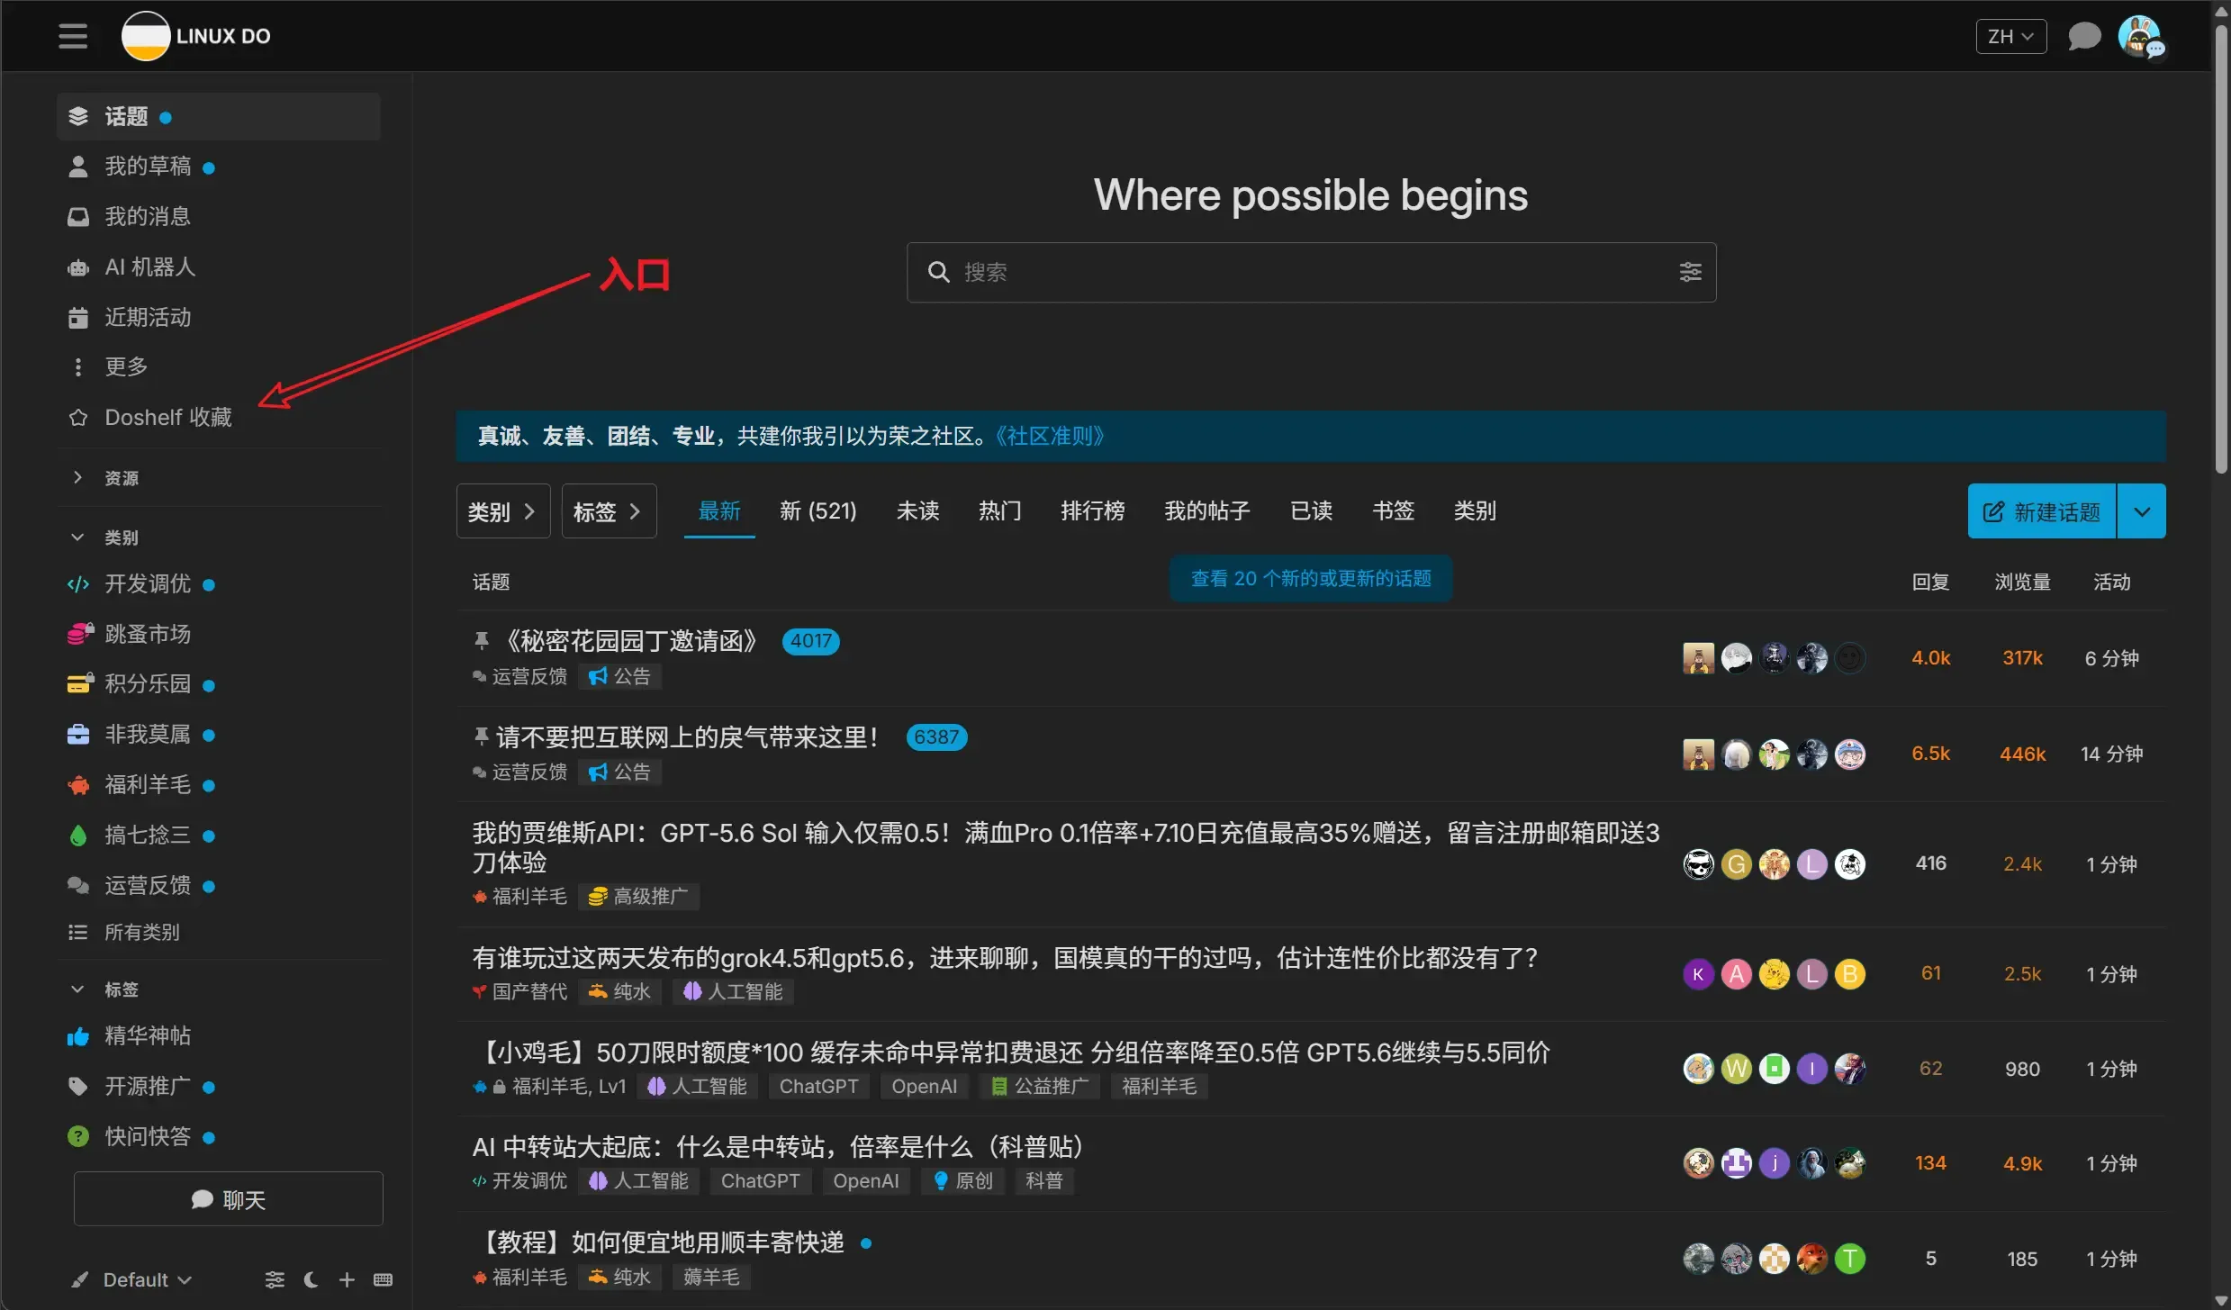Image resolution: width=2231 pixels, height=1310 pixels.
Task: Open the 聊天 button in sidebar
Action: [228, 1199]
